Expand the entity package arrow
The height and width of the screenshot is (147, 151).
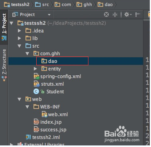35,69
